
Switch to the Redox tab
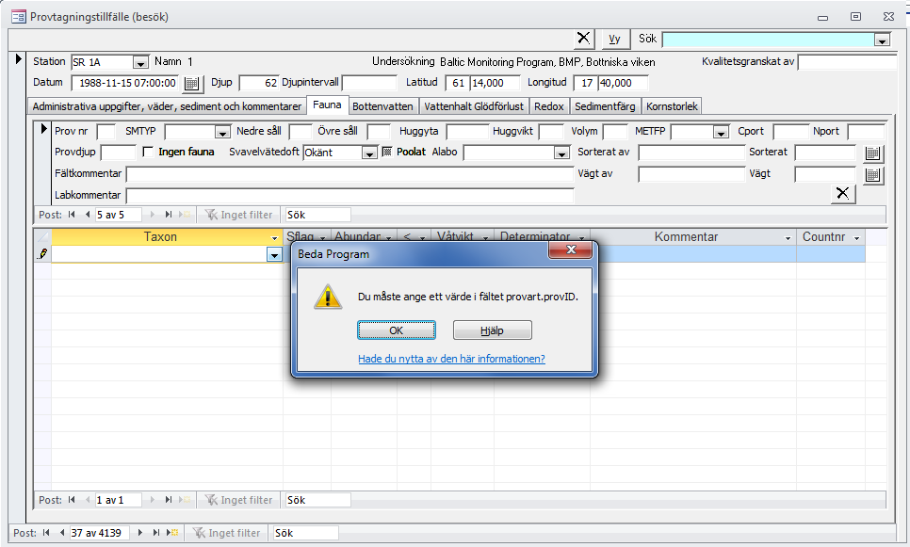tap(549, 106)
